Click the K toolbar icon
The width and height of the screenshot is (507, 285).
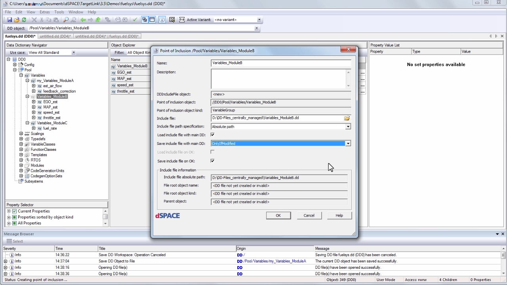125,19
